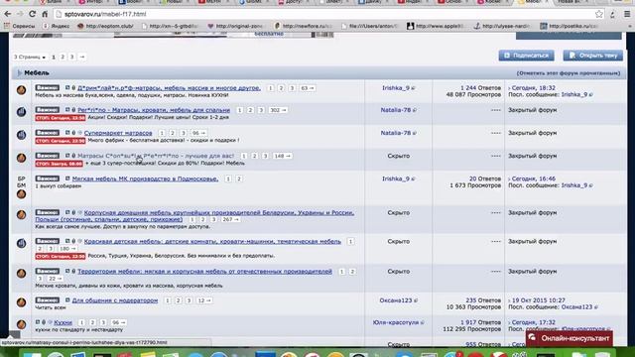Open the Супермаркет матрасов topic

tap(118, 133)
